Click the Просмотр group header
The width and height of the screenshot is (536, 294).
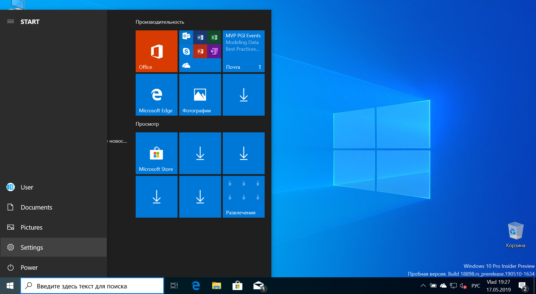click(x=147, y=124)
